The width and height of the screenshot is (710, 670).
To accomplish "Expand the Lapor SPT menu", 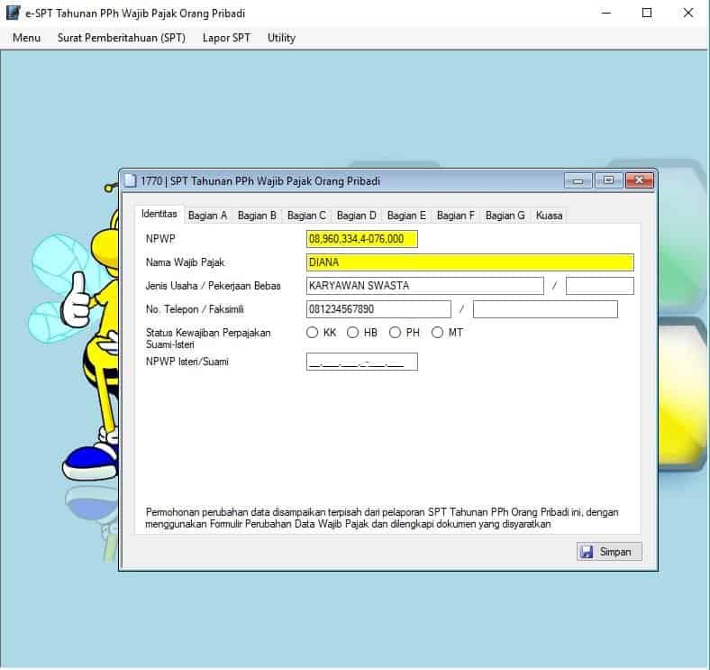I will [x=226, y=38].
